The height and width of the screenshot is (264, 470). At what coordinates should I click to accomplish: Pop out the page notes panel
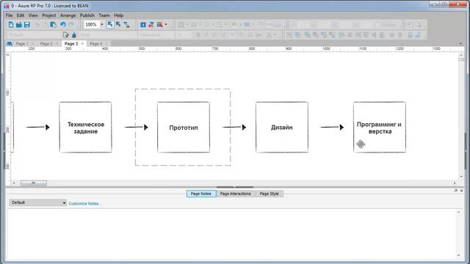click(x=455, y=191)
